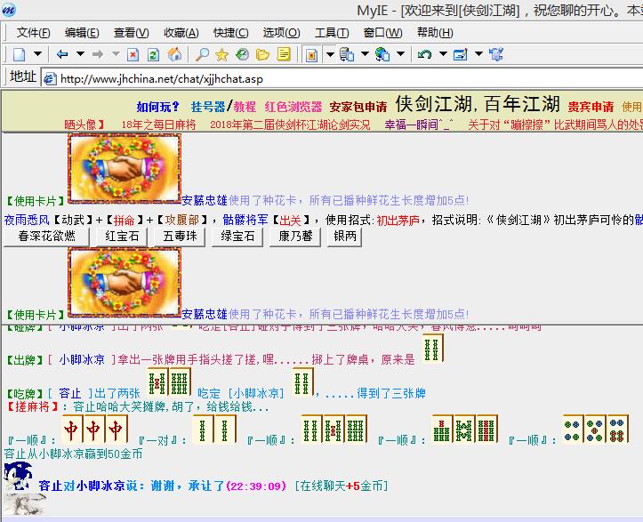643x522 pixels.
Task: Click 骷髅将军 in the fight message
Action: 245,221
